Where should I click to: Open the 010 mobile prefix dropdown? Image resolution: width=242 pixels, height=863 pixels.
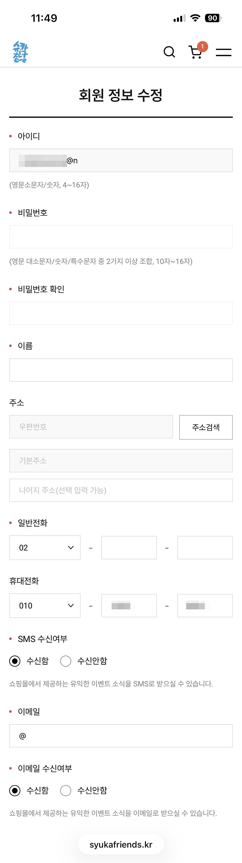(x=44, y=606)
